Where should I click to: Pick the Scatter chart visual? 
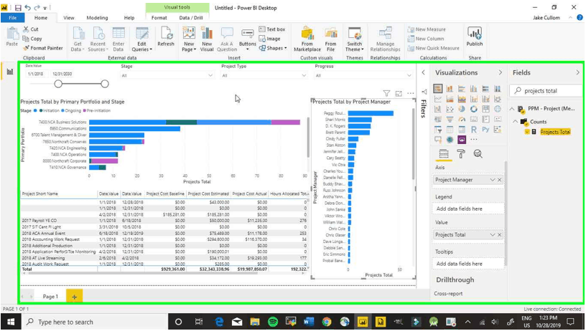click(x=450, y=109)
